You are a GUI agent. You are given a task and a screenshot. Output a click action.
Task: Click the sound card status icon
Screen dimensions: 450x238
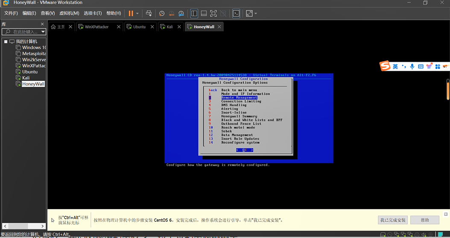(424, 235)
